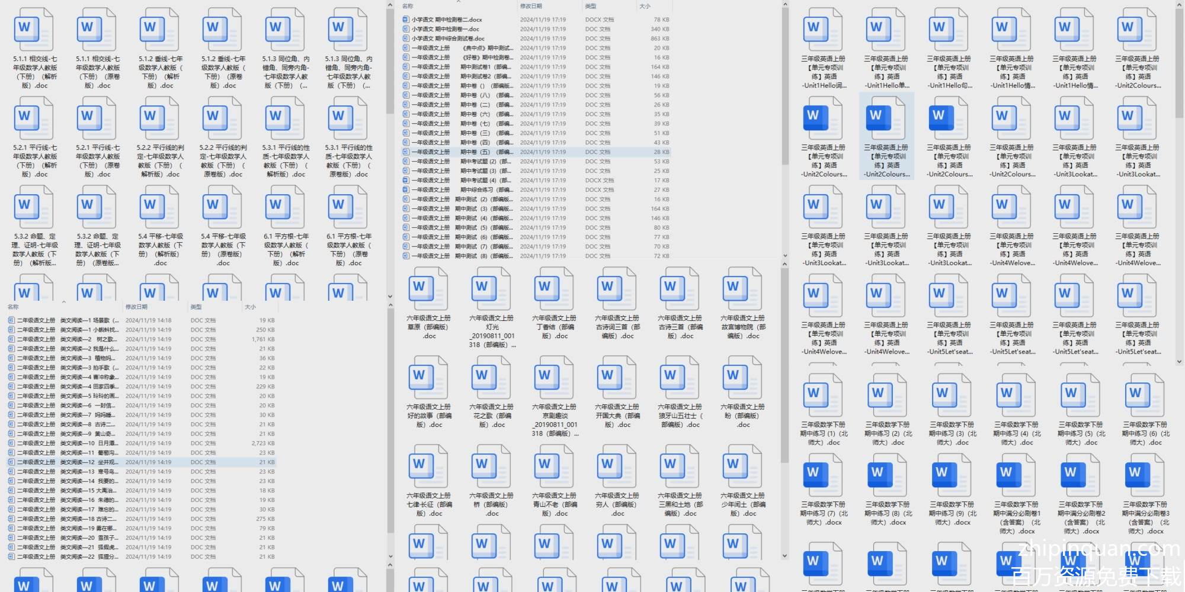Select row 一年级语文上册 期中卷（五）
The width and height of the screenshot is (1185, 592).
click(462, 152)
